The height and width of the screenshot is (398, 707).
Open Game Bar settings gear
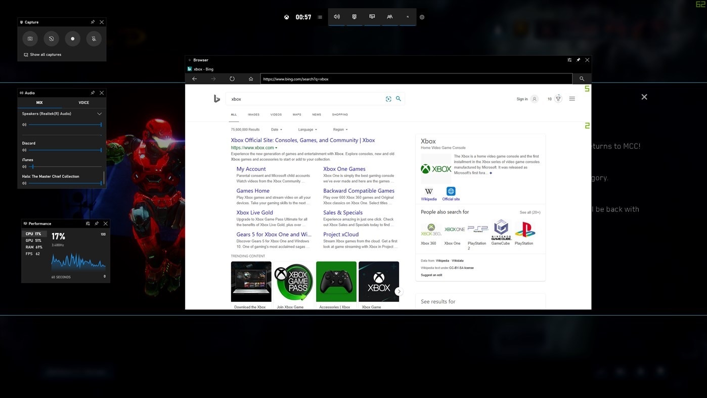[x=422, y=17]
